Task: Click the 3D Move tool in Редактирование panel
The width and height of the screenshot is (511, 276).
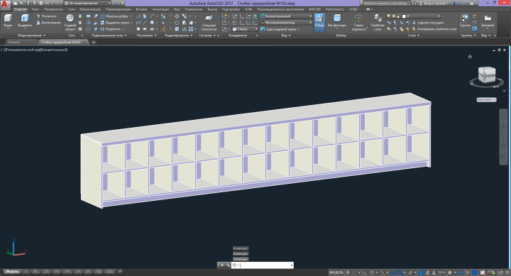Action: (170, 16)
